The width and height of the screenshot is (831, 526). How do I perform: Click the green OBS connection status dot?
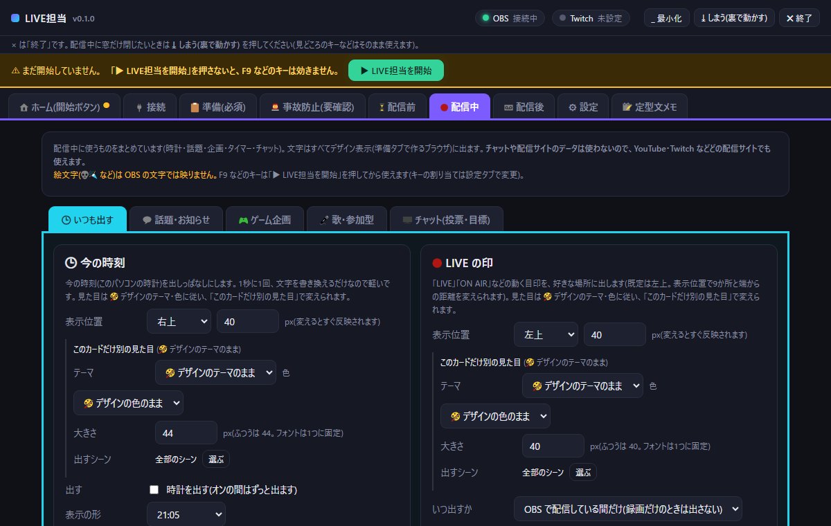[x=485, y=18]
